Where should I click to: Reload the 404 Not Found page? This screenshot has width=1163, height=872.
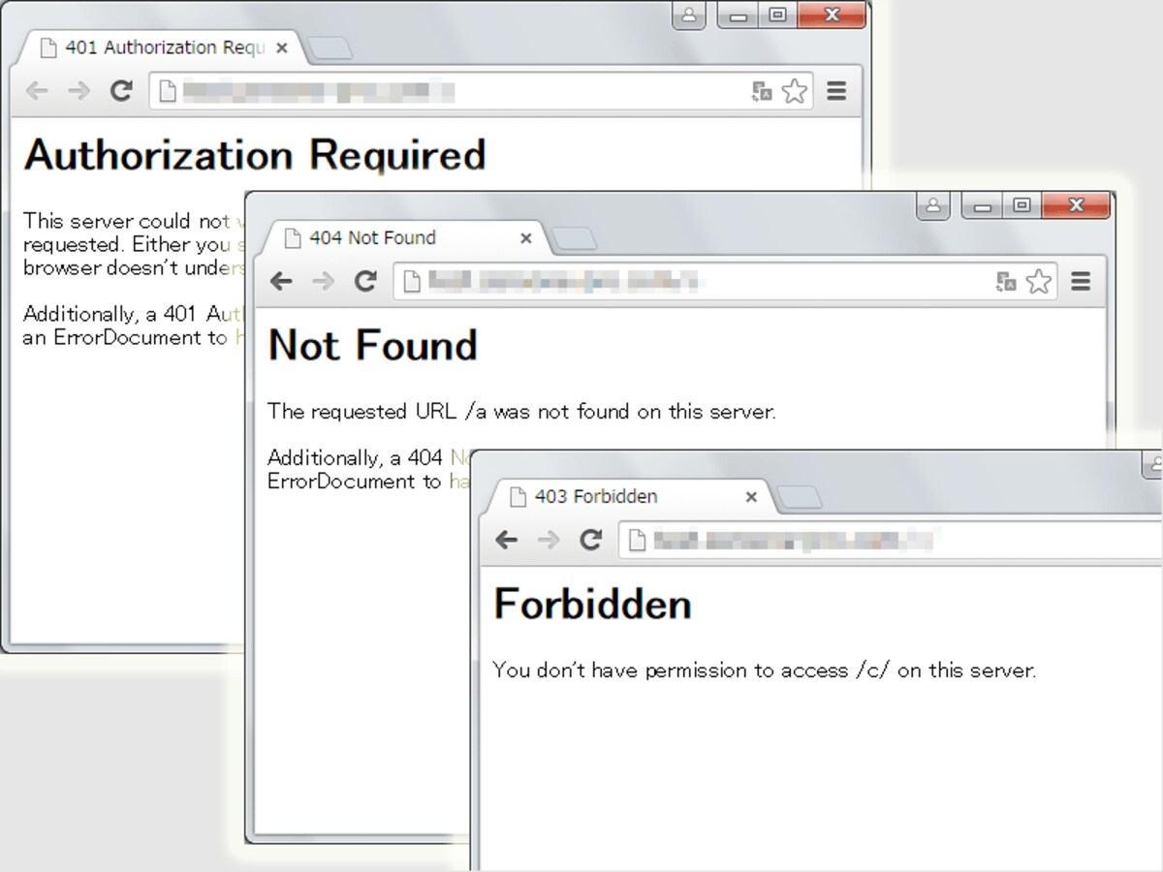click(365, 281)
